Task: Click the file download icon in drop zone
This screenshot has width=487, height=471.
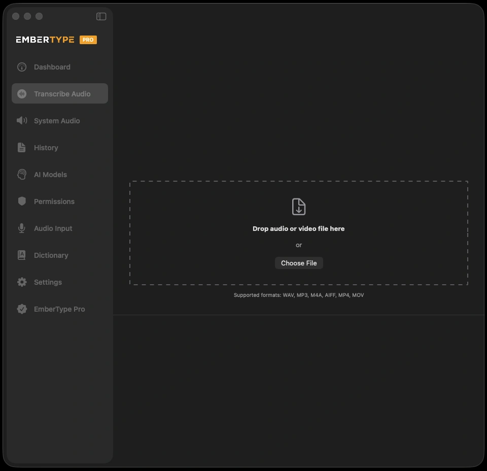Action: point(299,207)
